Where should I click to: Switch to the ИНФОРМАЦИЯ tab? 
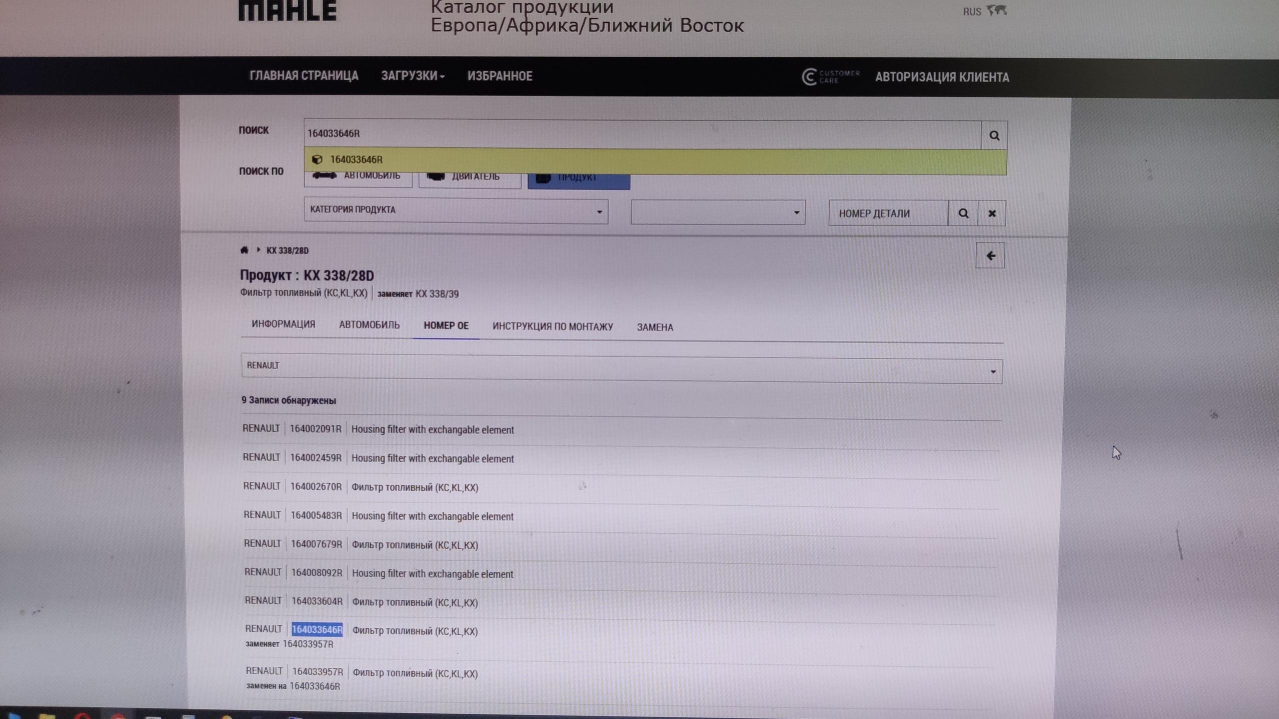click(x=283, y=324)
